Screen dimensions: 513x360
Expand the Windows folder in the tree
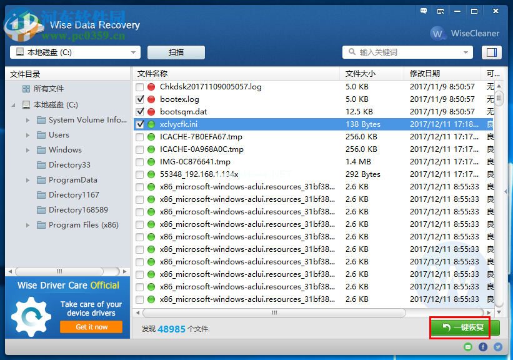point(27,149)
